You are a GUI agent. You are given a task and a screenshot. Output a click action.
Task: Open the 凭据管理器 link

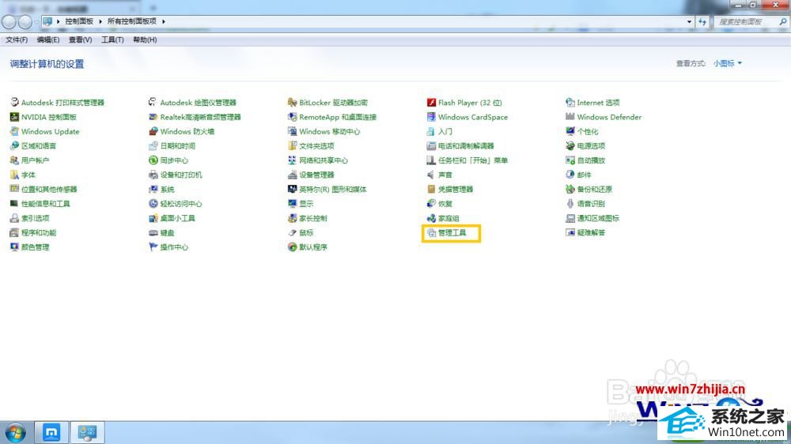456,190
